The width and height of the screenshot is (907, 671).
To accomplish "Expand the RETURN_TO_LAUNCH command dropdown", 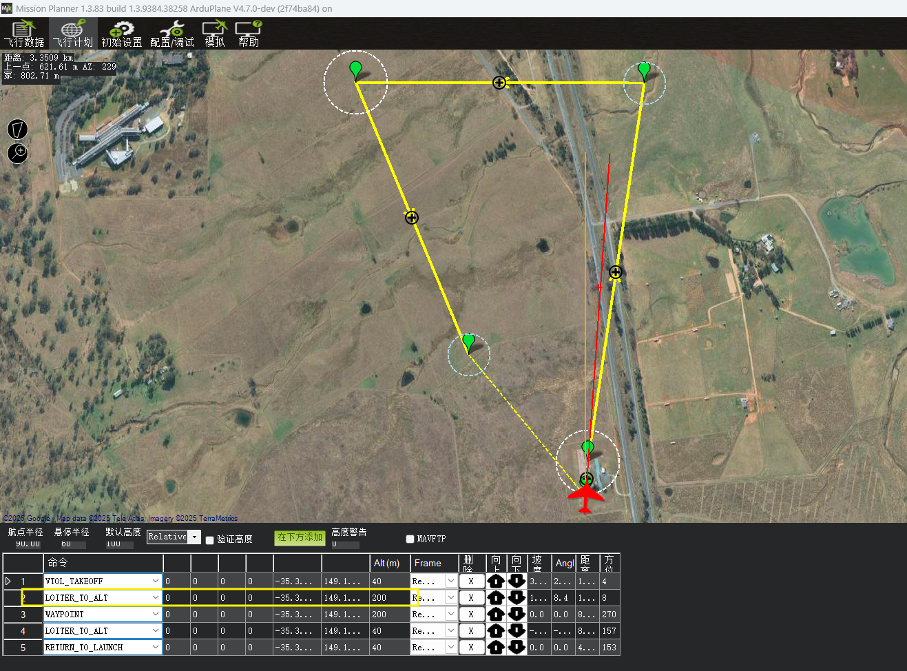I will (x=156, y=648).
